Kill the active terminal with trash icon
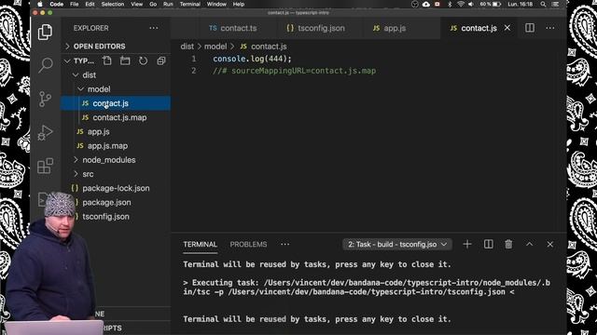Viewport: 597px width, 335px height. coord(508,244)
